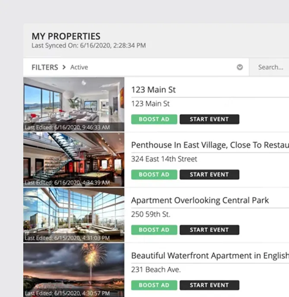Open the glass-walled Central Park apartment thumbnail
This screenshot has height=297, width=289.
(74, 215)
